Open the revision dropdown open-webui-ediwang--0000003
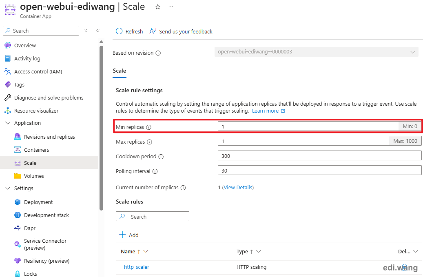 pos(317,52)
